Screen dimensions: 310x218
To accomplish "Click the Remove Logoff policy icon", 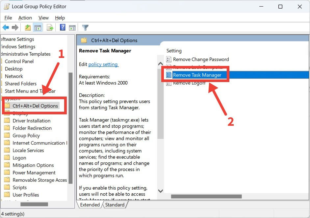I will [x=168, y=83].
